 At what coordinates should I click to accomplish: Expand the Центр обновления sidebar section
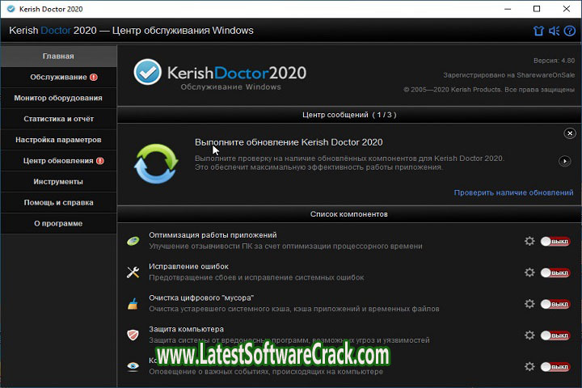click(58, 161)
